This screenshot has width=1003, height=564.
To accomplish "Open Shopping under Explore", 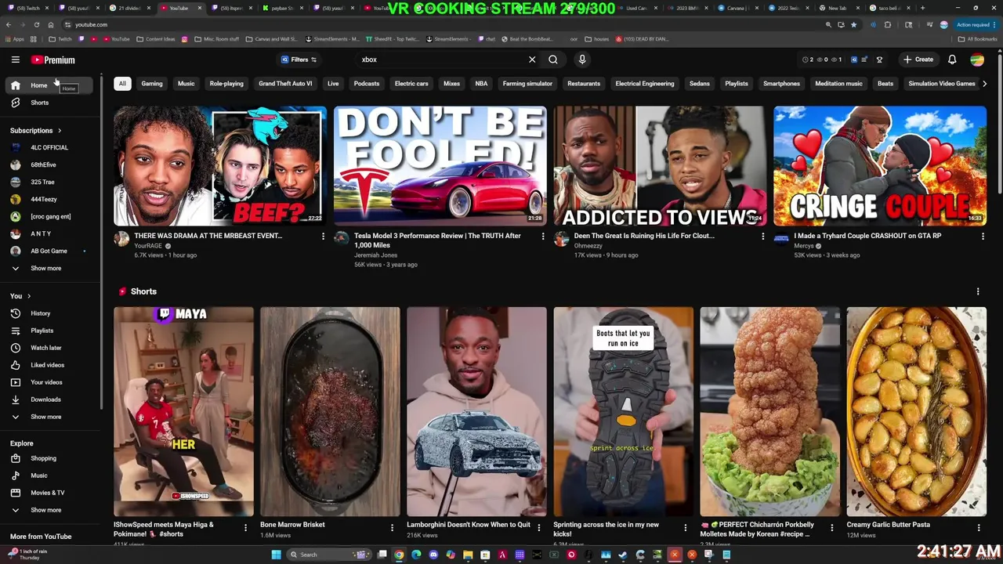I will tap(49, 458).
